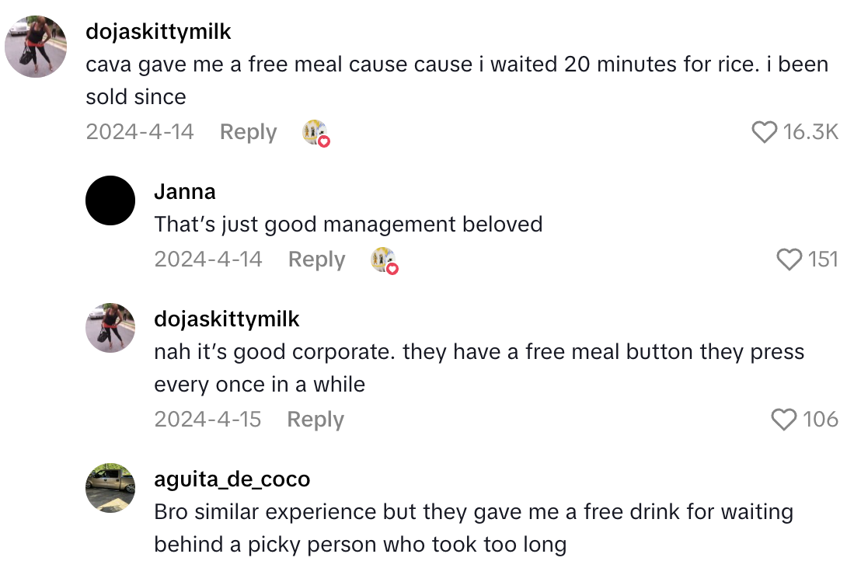Click dojaskittymilk's avatar on the corporate reply
Screen dimensions: 861x561
pyautogui.click(x=110, y=328)
